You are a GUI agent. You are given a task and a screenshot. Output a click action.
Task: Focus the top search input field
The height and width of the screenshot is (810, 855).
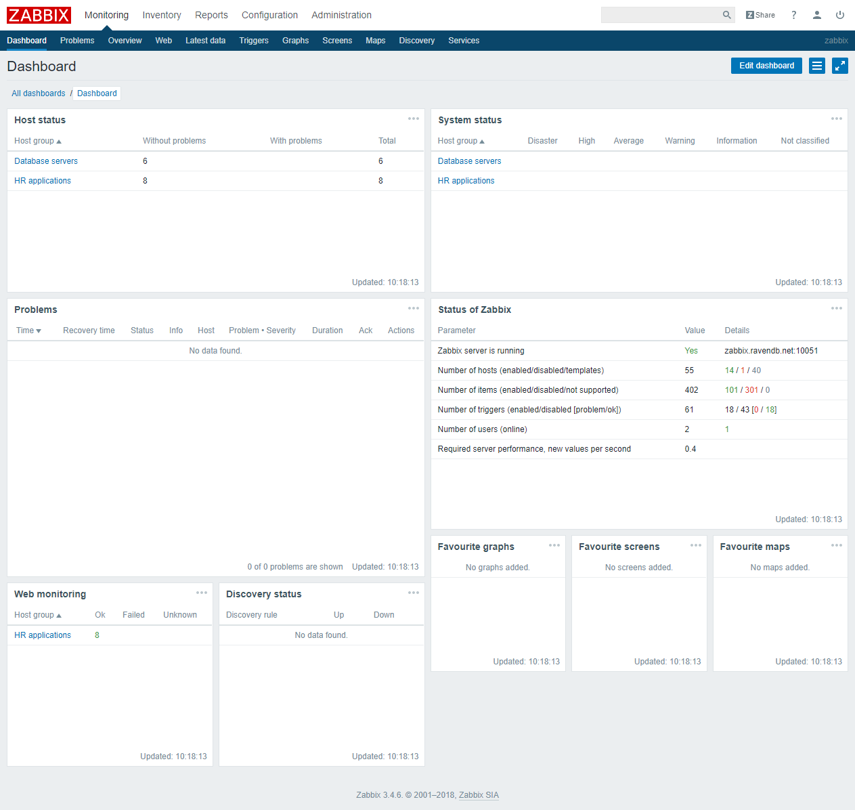pos(661,15)
